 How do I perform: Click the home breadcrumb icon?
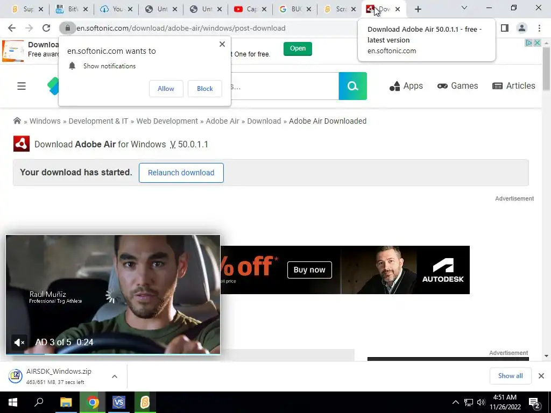[x=17, y=121]
